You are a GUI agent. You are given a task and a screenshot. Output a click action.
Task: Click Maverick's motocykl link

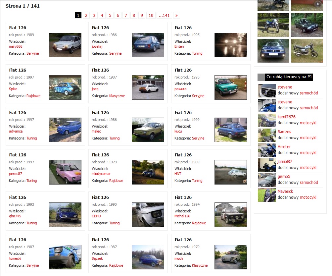(308, 197)
